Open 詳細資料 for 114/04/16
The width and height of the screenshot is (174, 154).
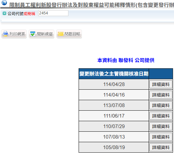point(161,95)
